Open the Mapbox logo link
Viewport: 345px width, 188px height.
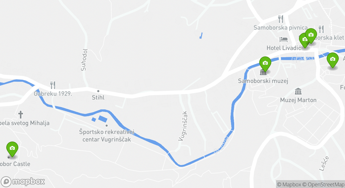[x=23, y=181]
